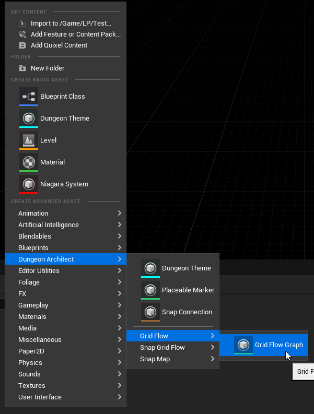Expand the Animation submenu arrow

point(120,213)
